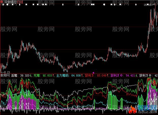Select the 股旁网 indicator name before 活筹

coord(5,75)
